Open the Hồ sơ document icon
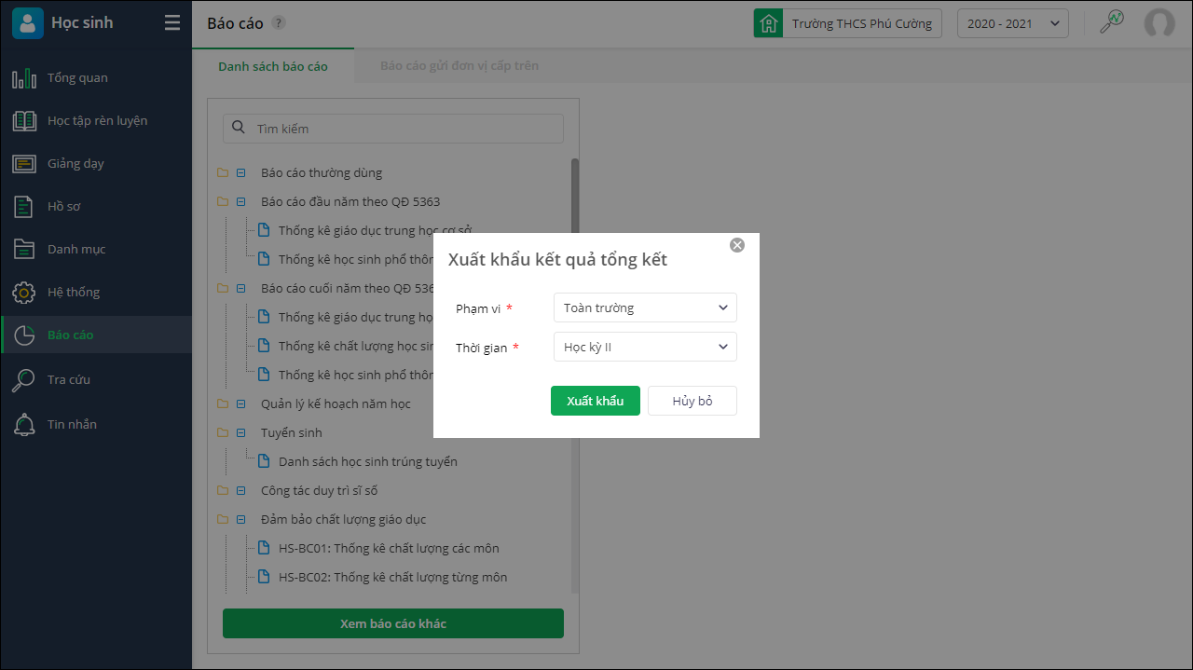The image size is (1193, 670). pos(24,207)
